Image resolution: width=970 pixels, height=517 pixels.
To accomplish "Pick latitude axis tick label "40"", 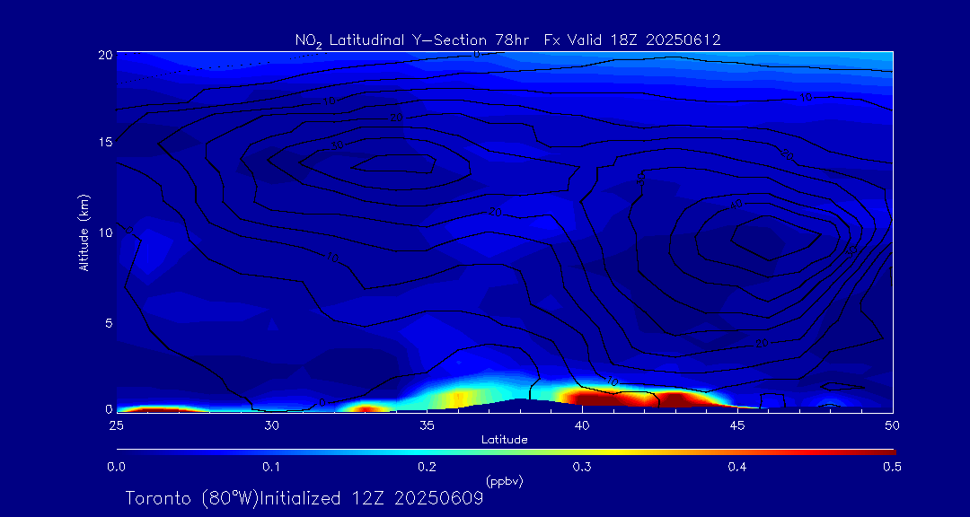I will pos(582,425).
